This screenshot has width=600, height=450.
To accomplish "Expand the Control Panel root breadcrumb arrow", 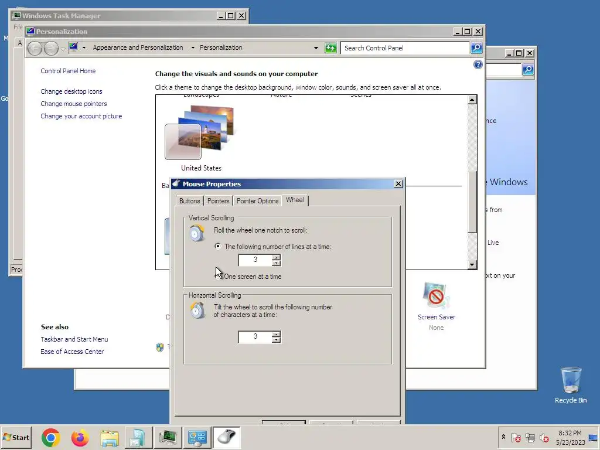I will point(84,48).
